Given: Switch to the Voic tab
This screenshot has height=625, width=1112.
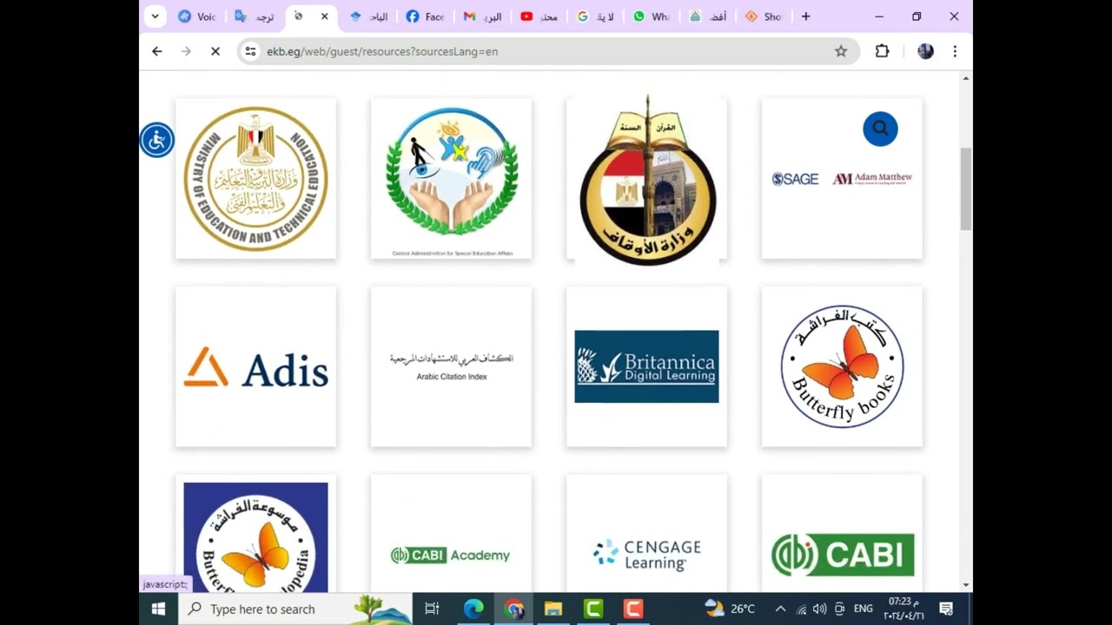Looking at the screenshot, I should point(197,16).
